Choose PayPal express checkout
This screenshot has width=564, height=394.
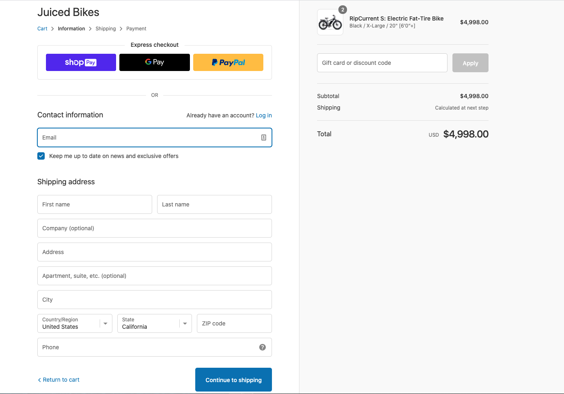point(228,62)
